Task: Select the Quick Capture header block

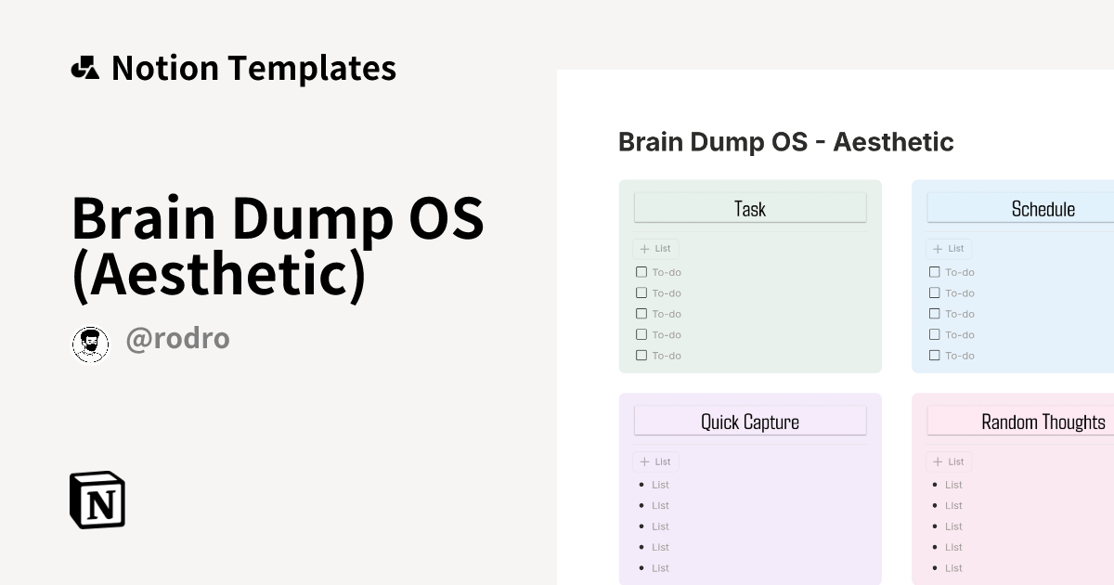Action: pos(750,421)
